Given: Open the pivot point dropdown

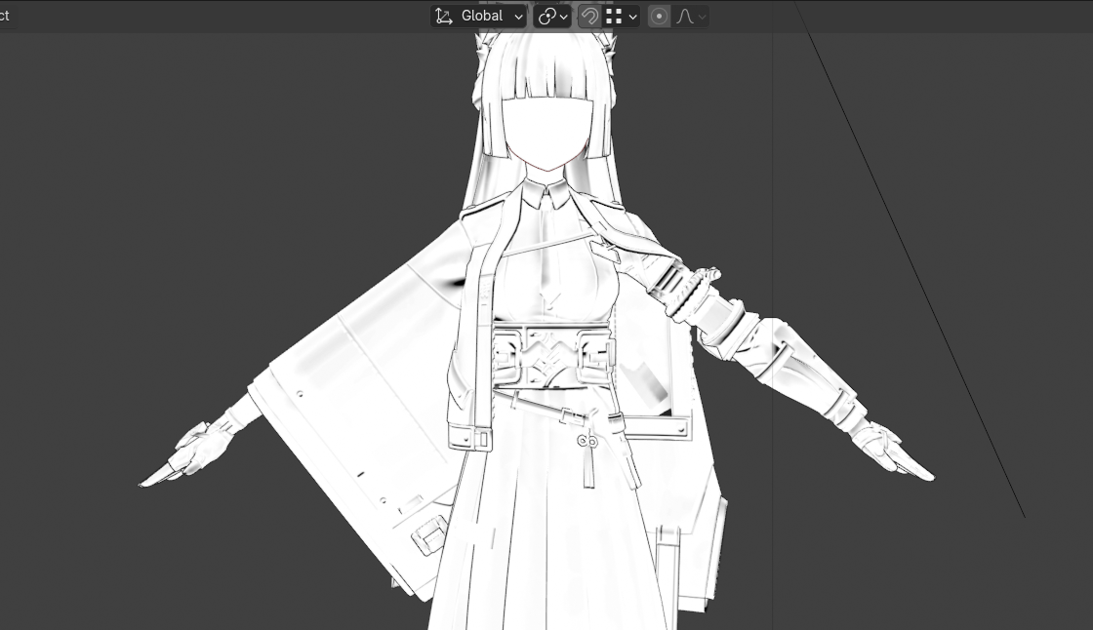Looking at the screenshot, I should tap(552, 17).
